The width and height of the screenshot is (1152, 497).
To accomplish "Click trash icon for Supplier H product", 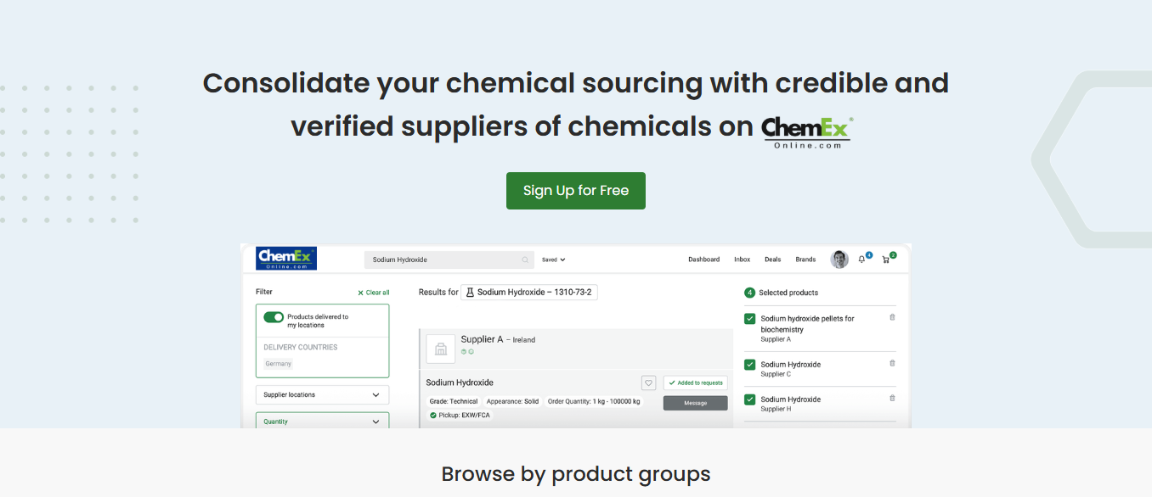I will pos(892,398).
